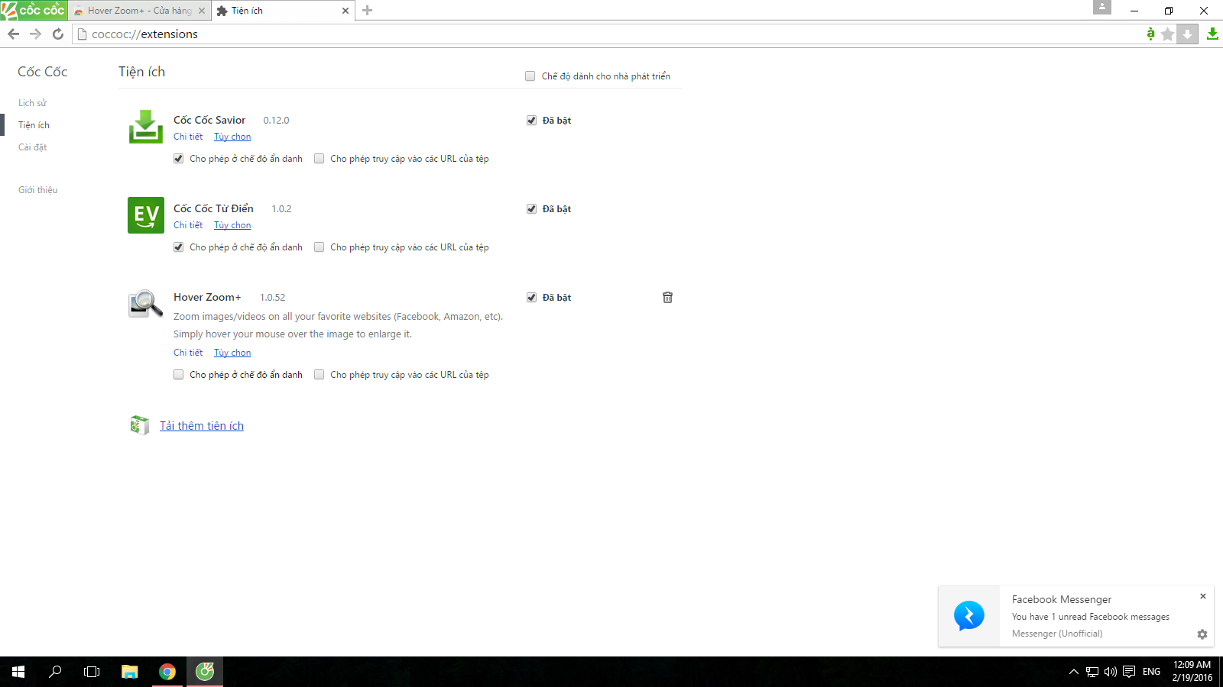The height and width of the screenshot is (687, 1223).
Task: Uncheck incognito permission for Cốc Cốc Từ Điển
Action: (178, 247)
